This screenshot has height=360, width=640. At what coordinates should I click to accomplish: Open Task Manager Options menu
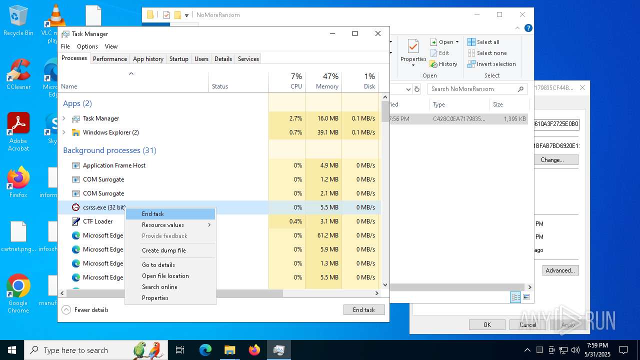point(87,46)
